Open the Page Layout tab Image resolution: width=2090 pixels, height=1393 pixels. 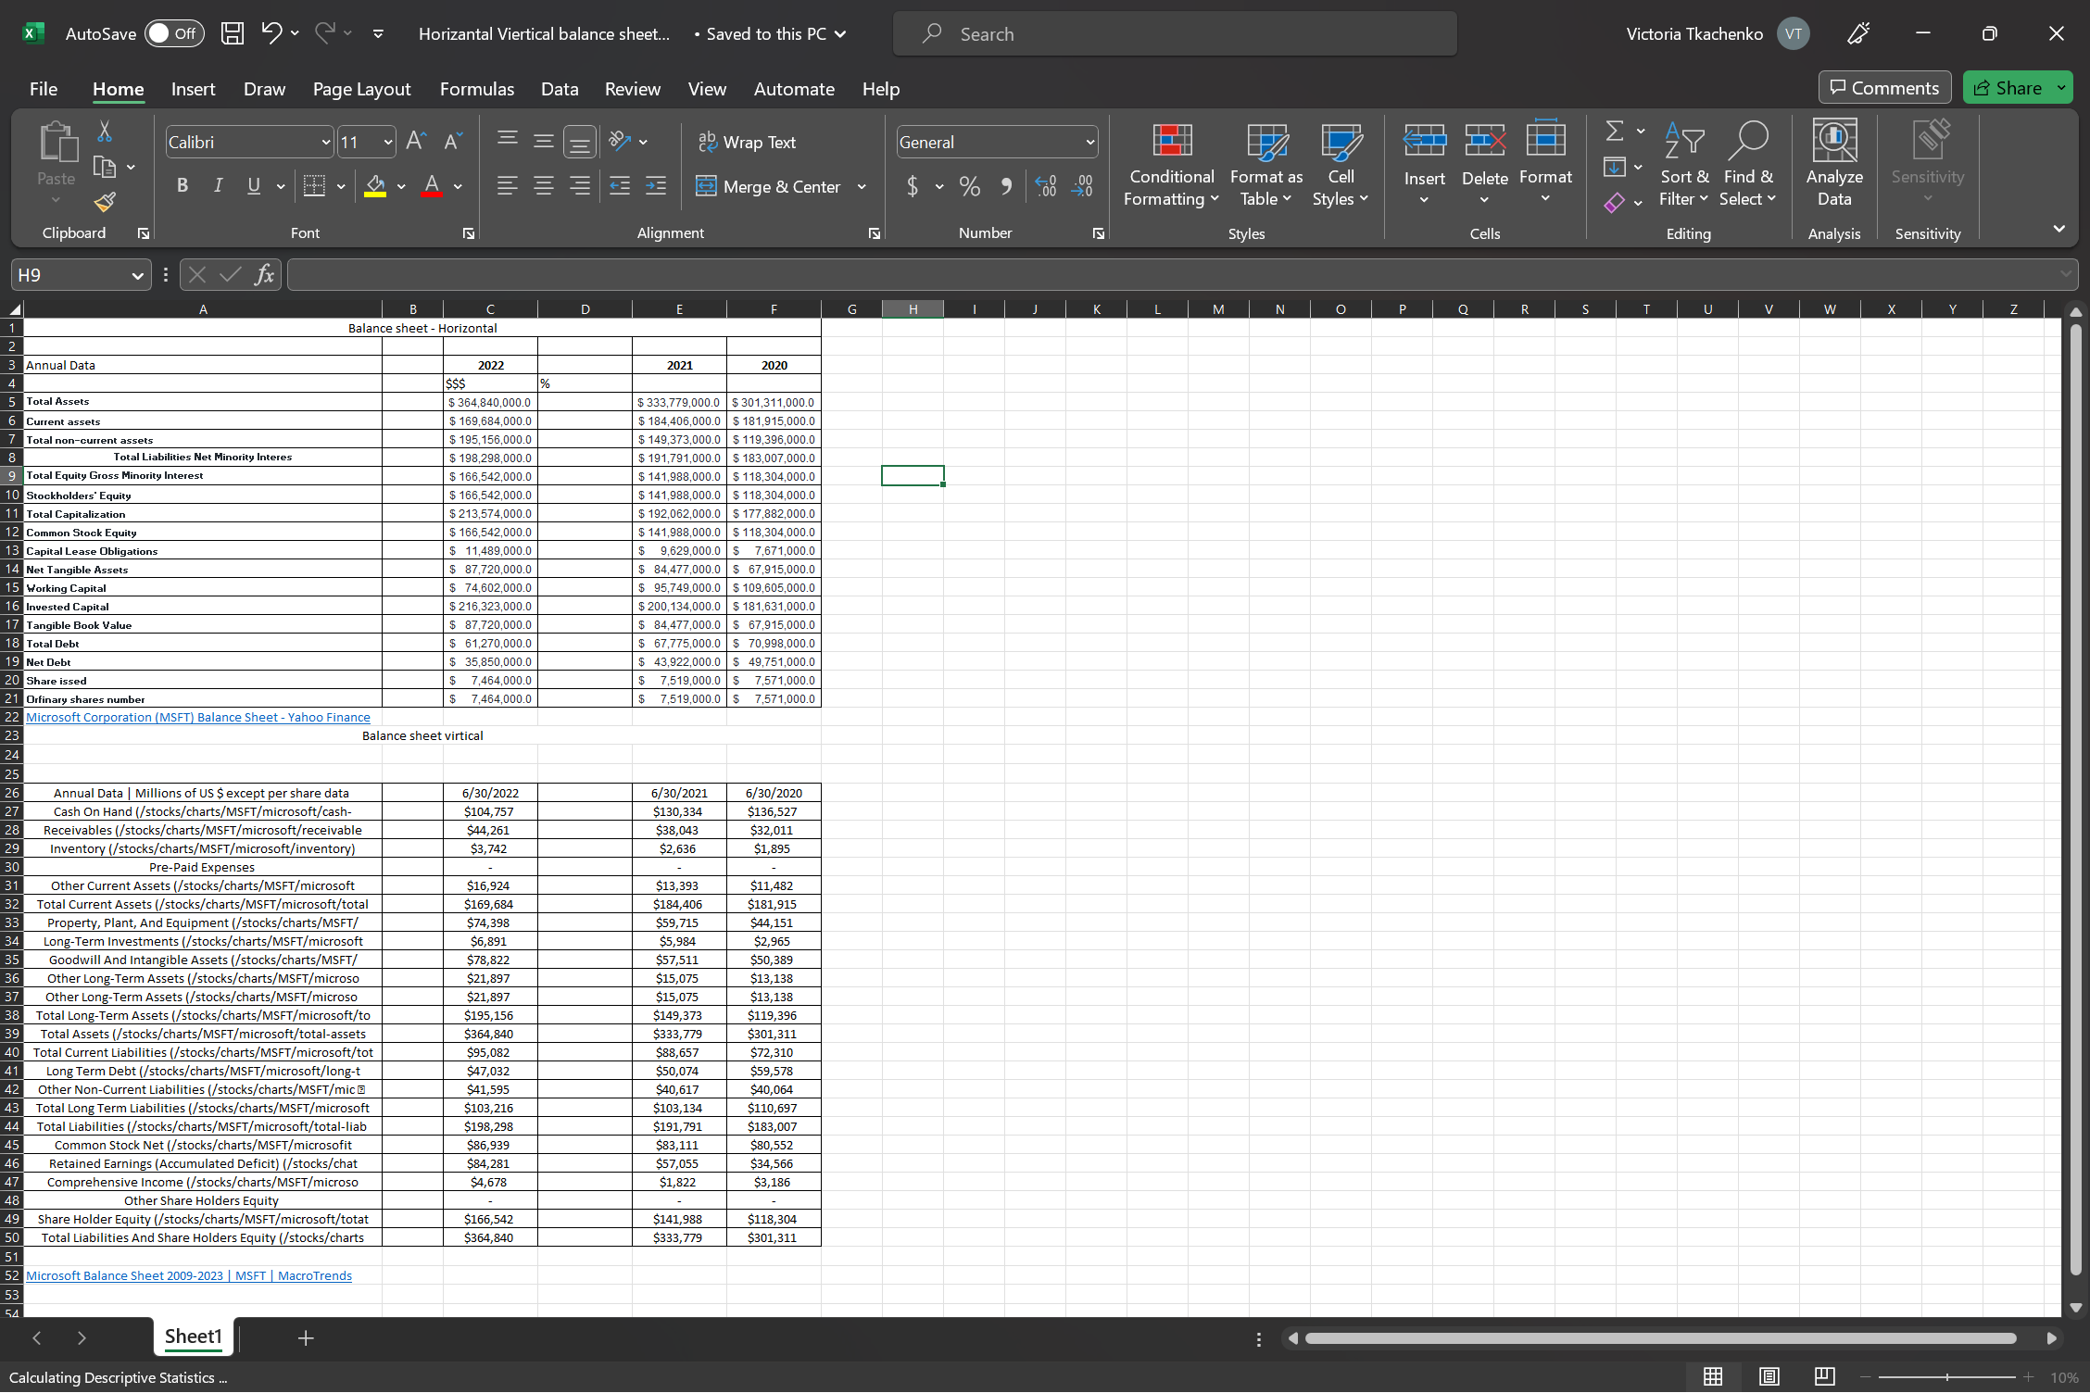(x=361, y=89)
